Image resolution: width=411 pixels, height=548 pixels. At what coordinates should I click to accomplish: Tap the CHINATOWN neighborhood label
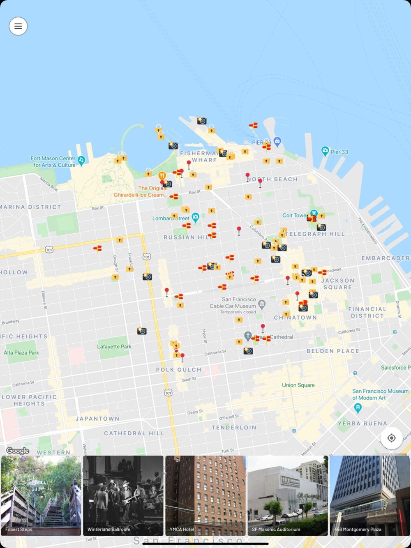(x=296, y=318)
